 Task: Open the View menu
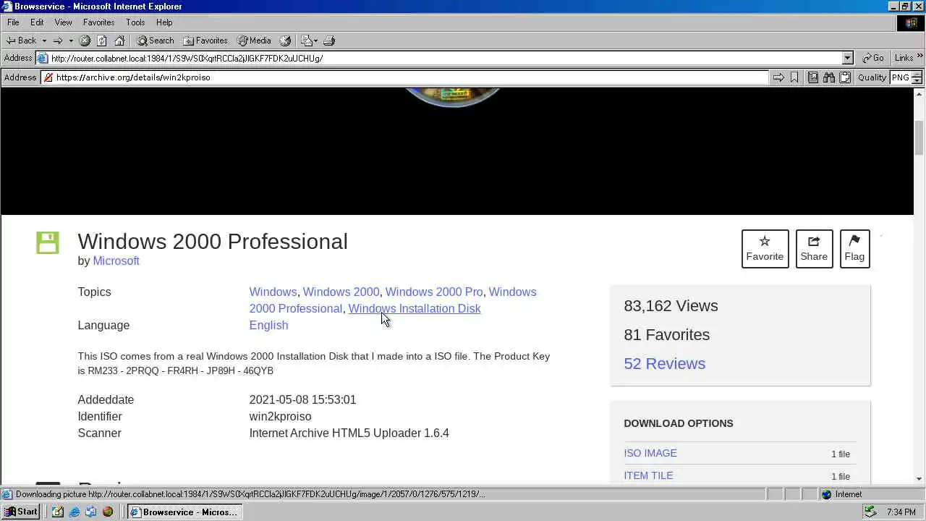click(x=63, y=22)
